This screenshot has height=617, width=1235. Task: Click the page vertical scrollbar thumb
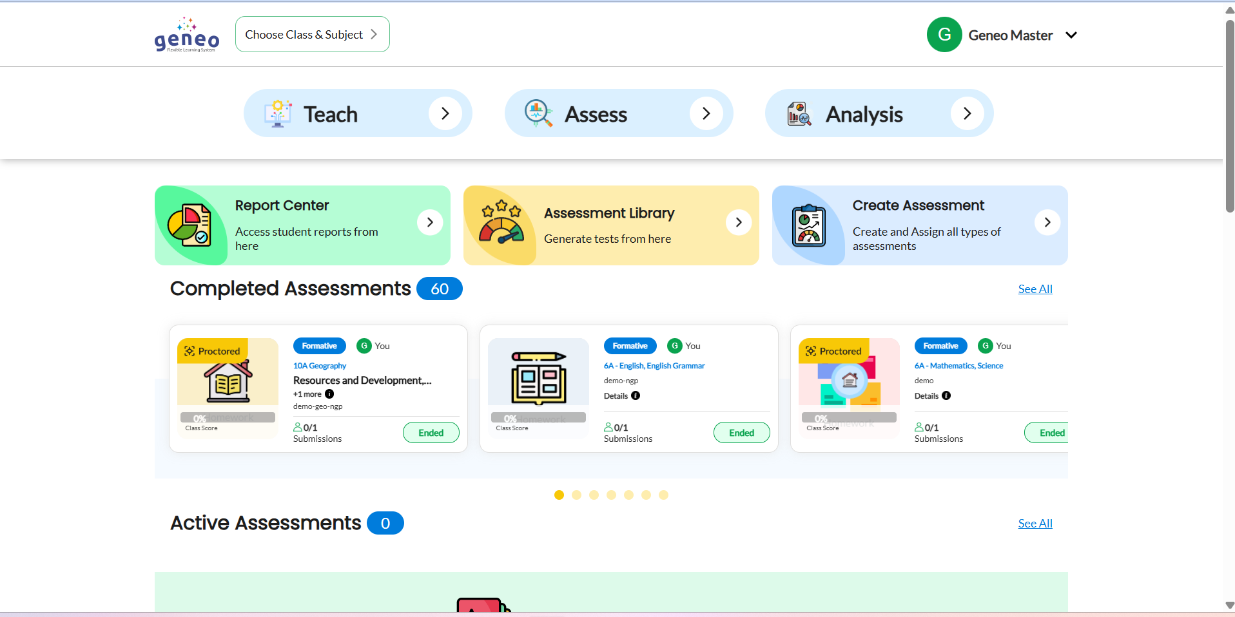pos(1230,116)
